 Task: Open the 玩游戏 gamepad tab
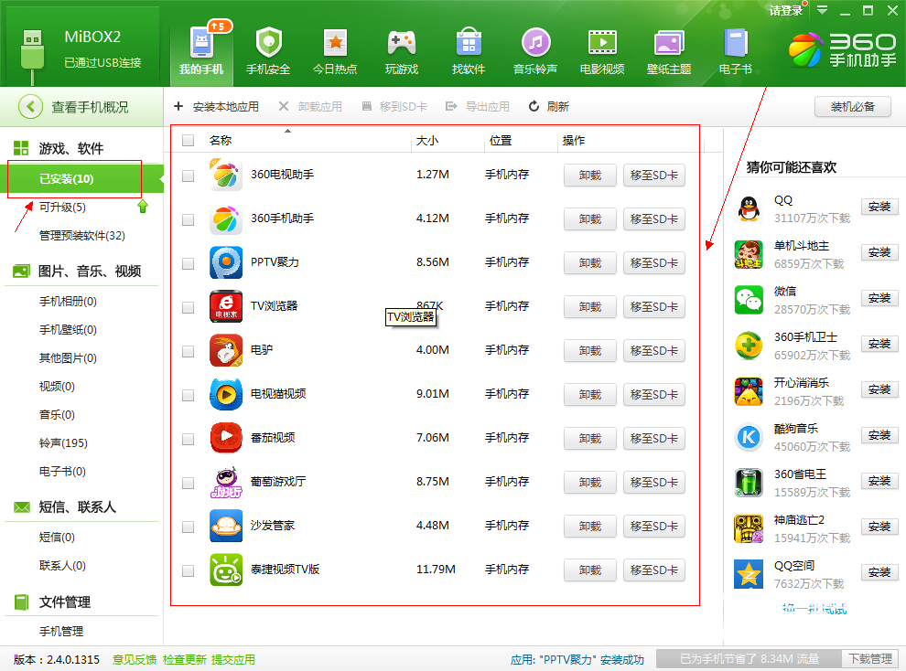click(402, 51)
